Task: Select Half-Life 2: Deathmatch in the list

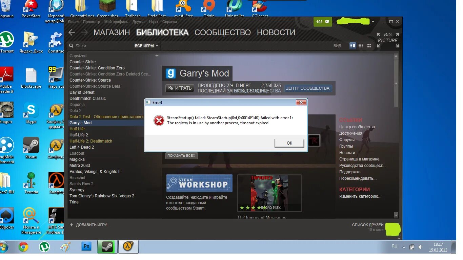Action: point(91,141)
